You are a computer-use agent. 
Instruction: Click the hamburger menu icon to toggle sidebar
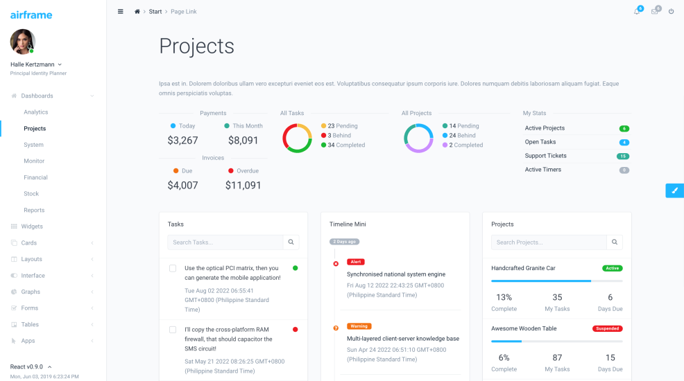click(121, 11)
